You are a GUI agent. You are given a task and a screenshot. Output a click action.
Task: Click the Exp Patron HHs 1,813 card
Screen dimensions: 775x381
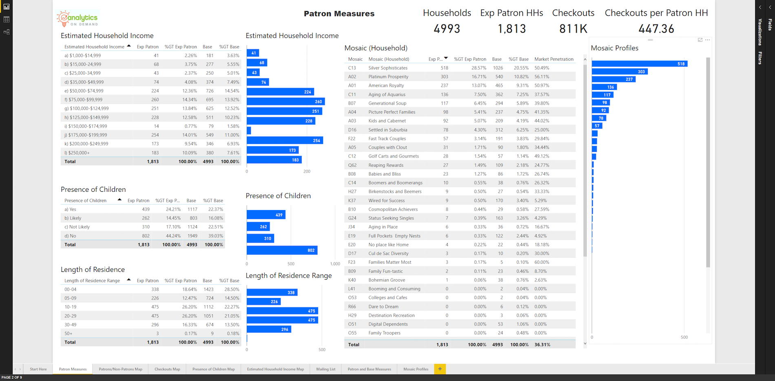tap(511, 21)
